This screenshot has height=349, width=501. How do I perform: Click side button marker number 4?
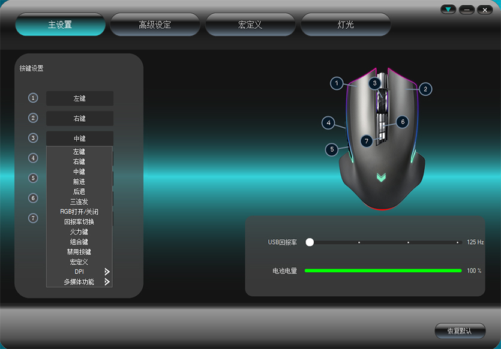(x=328, y=123)
